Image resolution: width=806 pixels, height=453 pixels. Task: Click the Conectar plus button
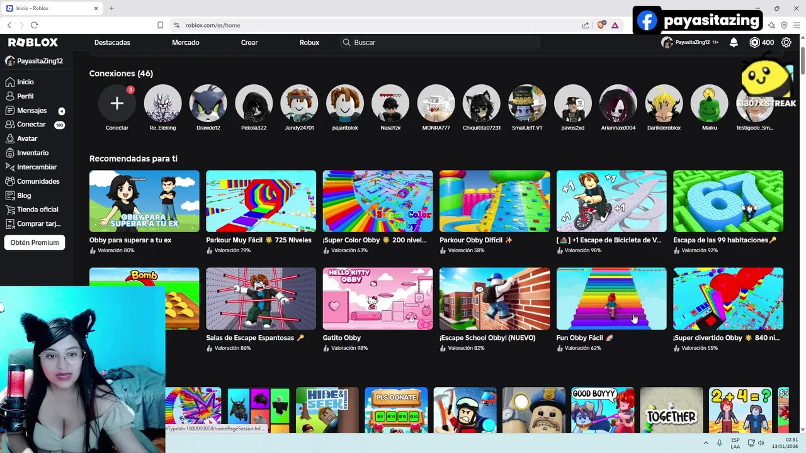[x=117, y=103]
